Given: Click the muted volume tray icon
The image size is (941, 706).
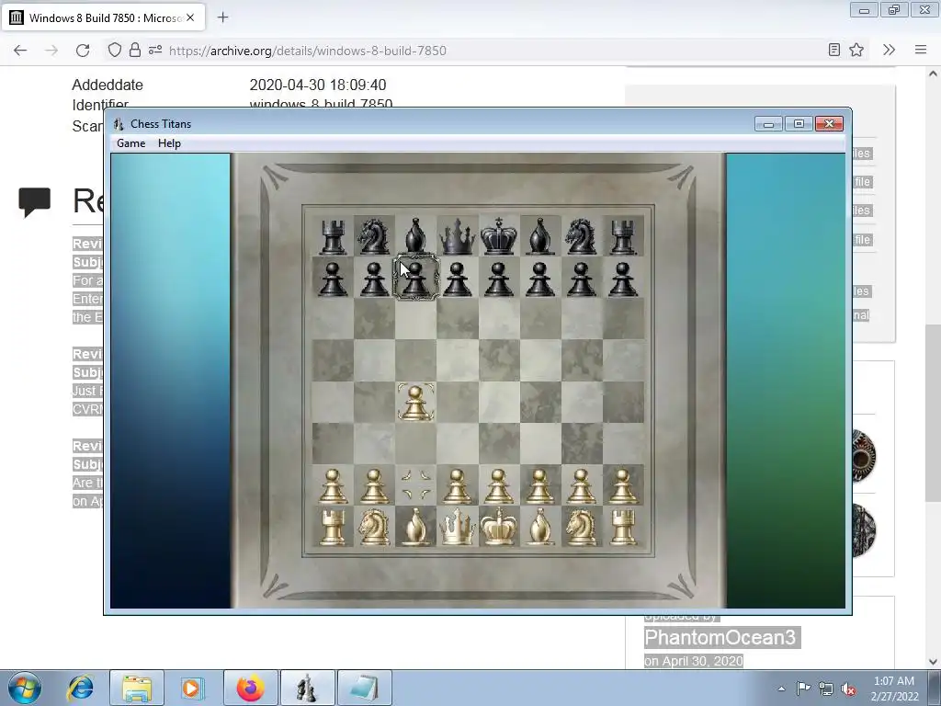Looking at the screenshot, I should tap(848, 689).
